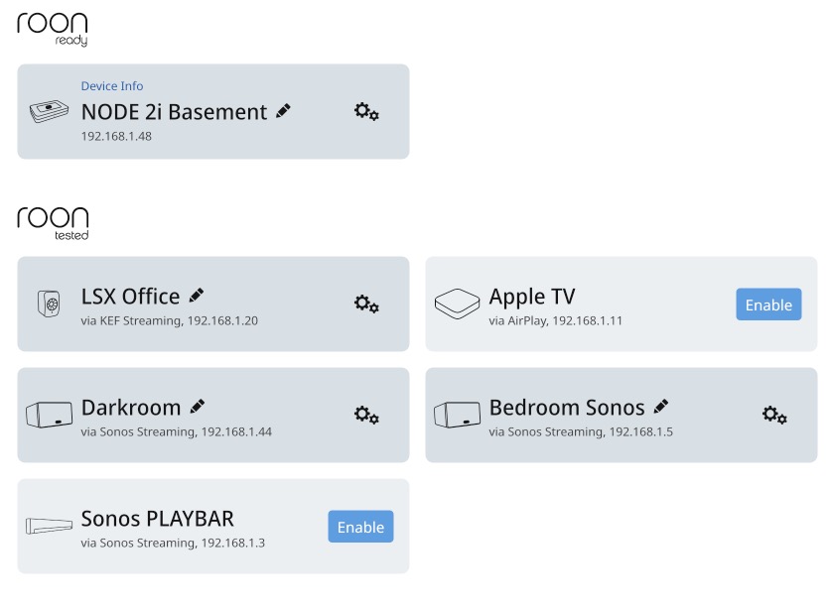Edit the Darkroom name via pencil icon
832x609 pixels.
point(197,406)
